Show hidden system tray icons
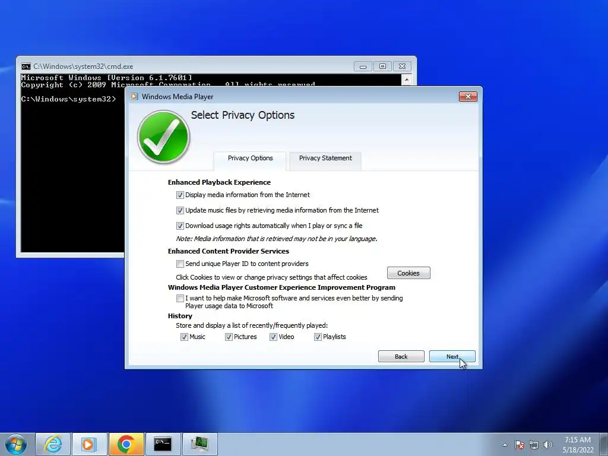The height and width of the screenshot is (456, 608). 505,445
